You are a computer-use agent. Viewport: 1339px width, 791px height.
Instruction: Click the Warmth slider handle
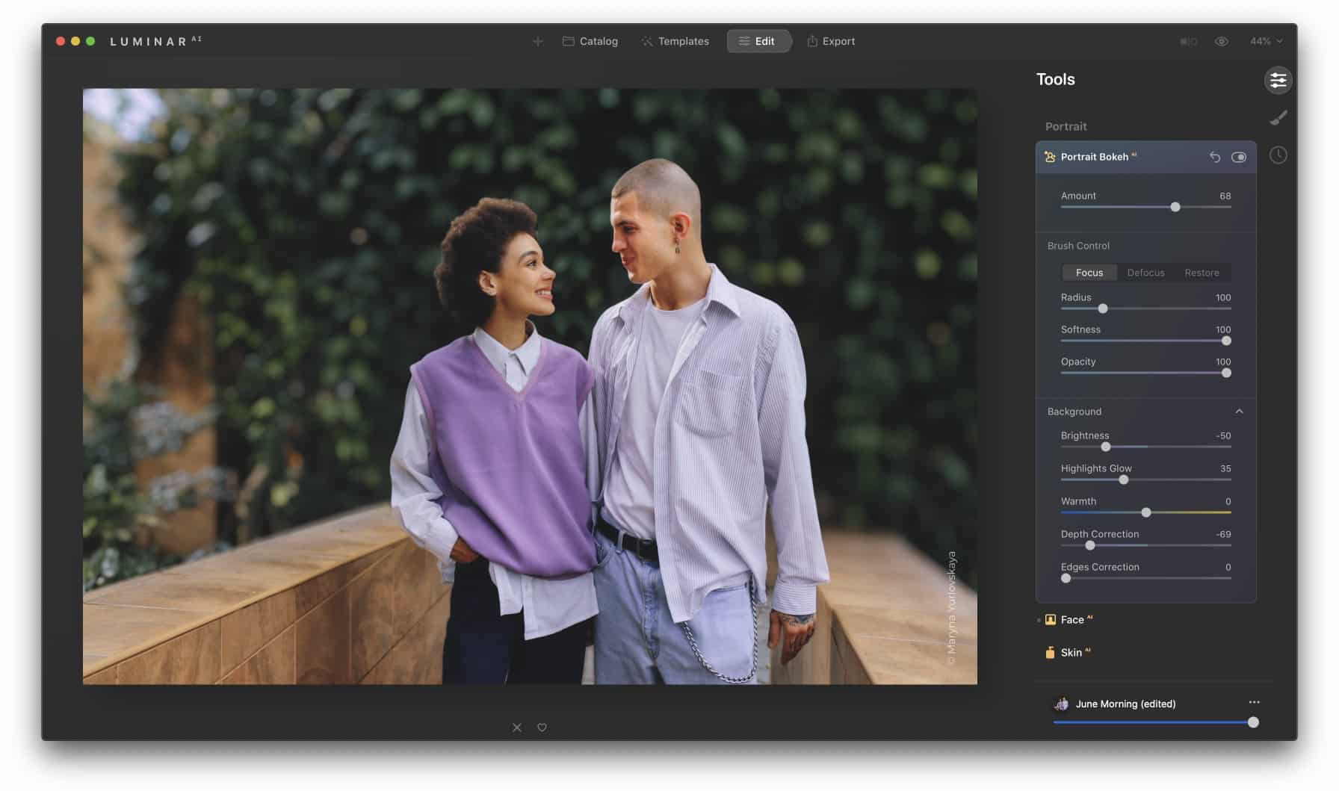pos(1146,512)
